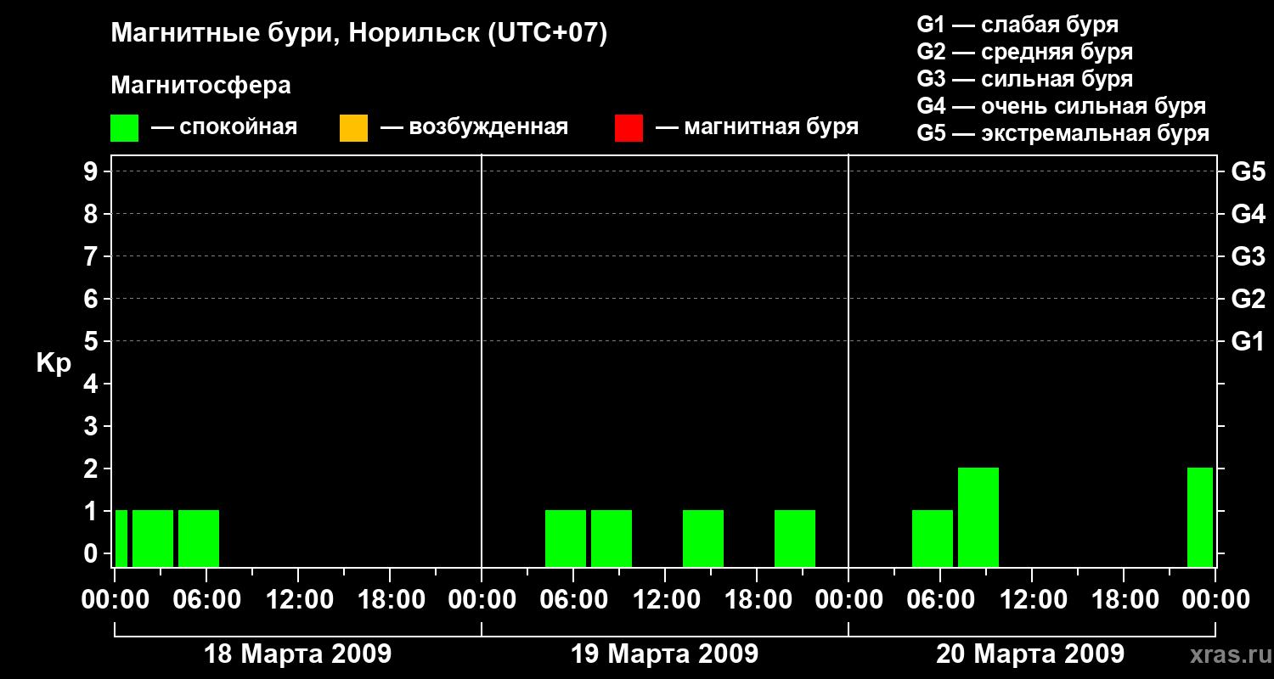
Task: Click the 'G2 — средняя буря' legend line
Action: 1024,52
